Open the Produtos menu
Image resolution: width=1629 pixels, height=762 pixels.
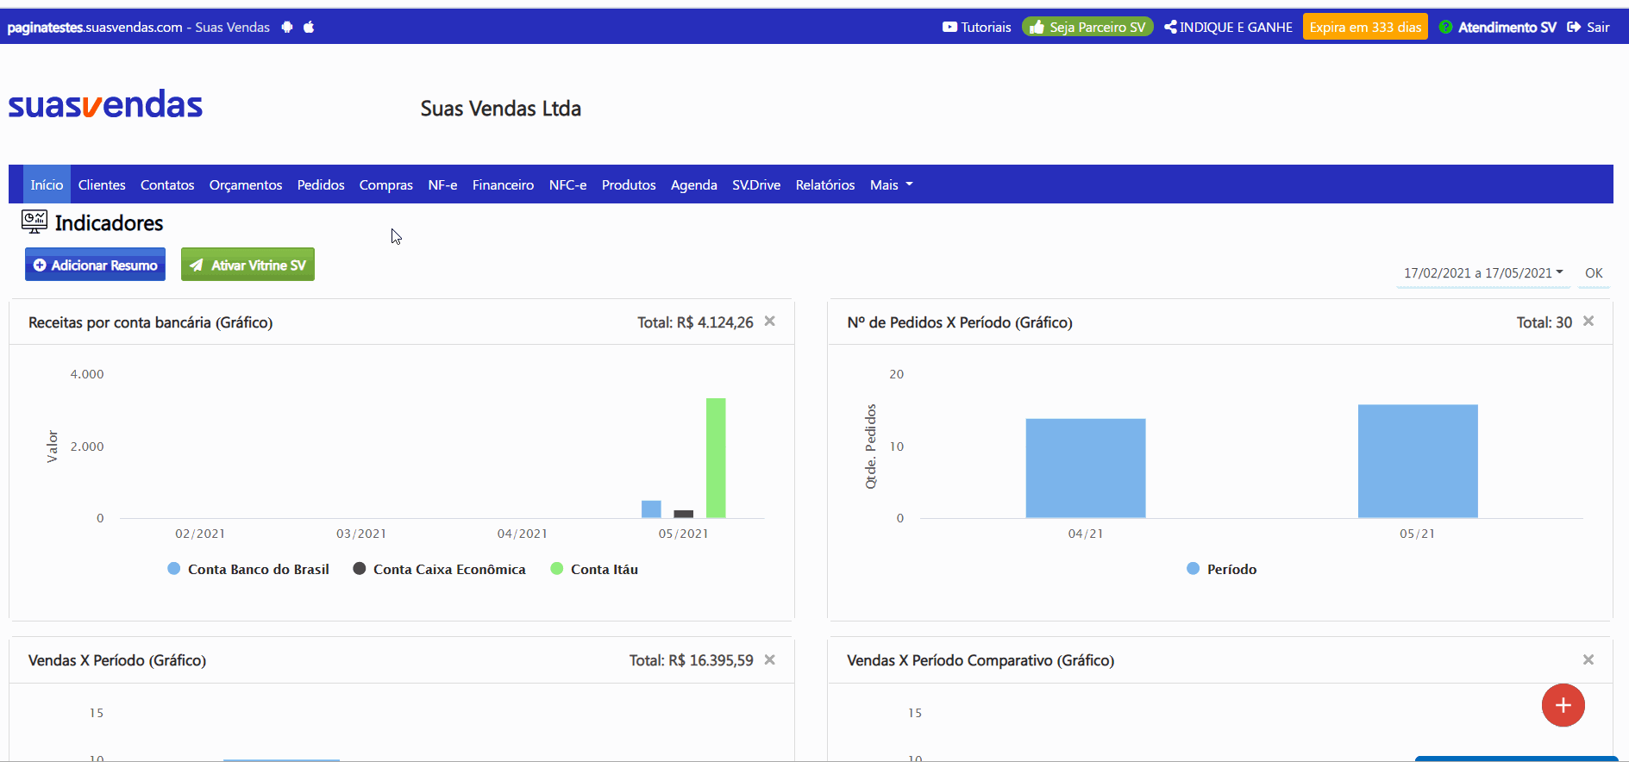(x=629, y=184)
